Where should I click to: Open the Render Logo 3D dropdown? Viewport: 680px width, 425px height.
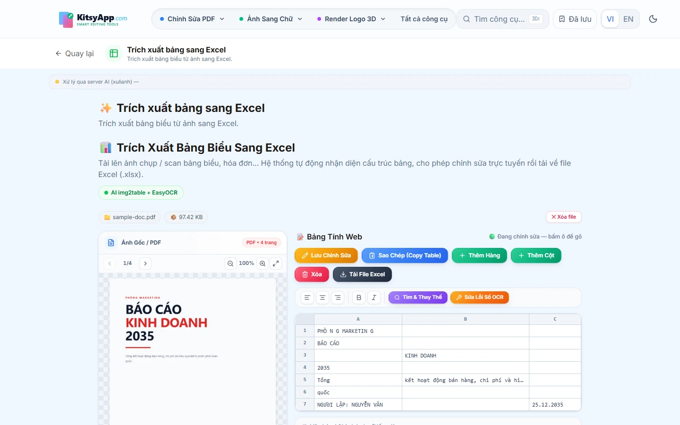tap(351, 19)
